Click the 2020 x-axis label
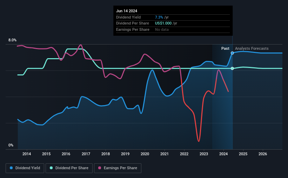The height and width of the screenshot is (178, 288). (145, 154)
